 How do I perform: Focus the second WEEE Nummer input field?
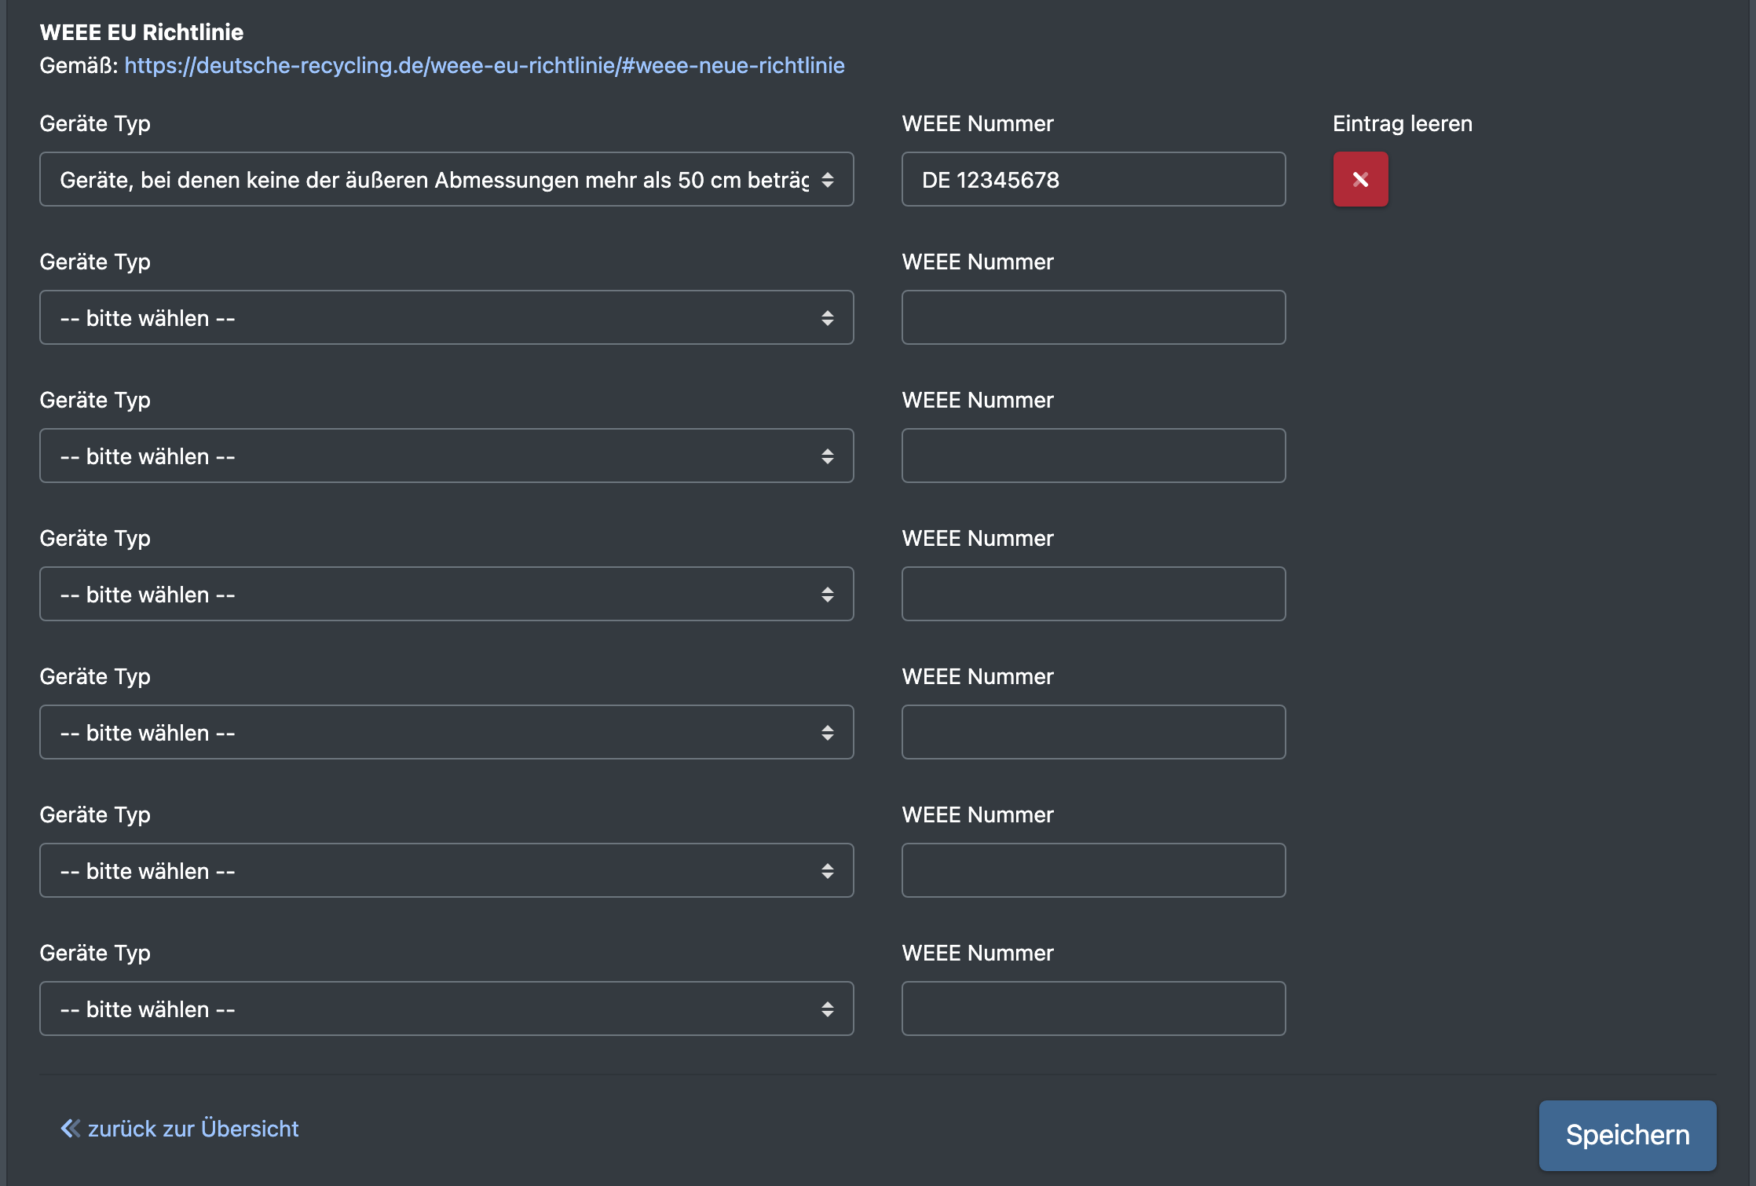point(1093,317)
